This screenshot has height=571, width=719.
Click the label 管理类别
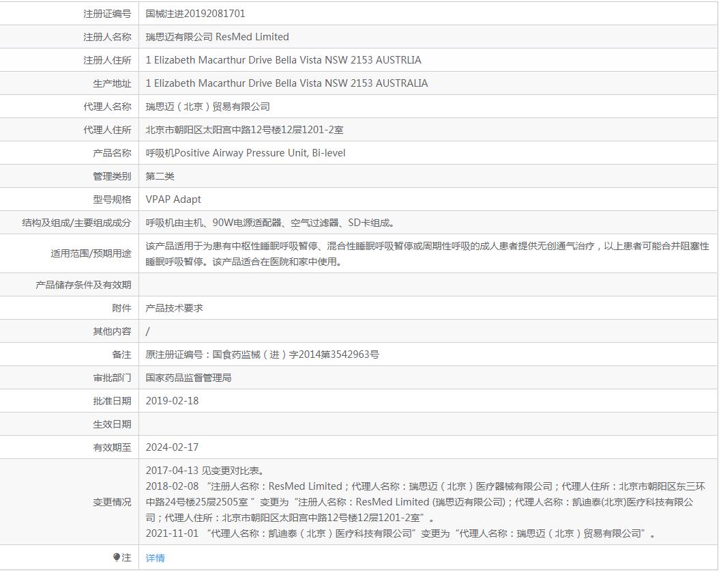click(x=113, y=176)
